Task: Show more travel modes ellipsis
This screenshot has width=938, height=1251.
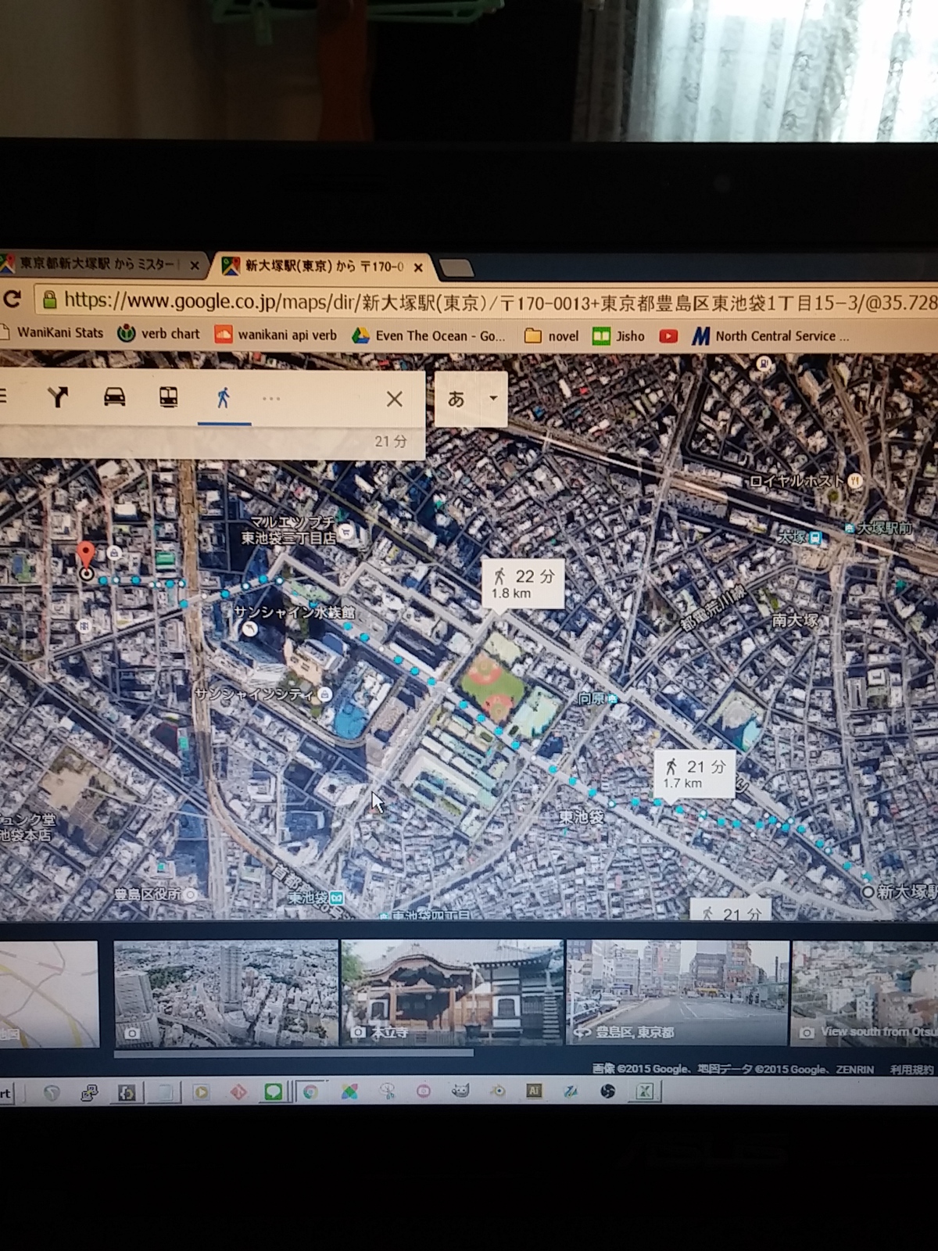Action: [x=271, y=399]
